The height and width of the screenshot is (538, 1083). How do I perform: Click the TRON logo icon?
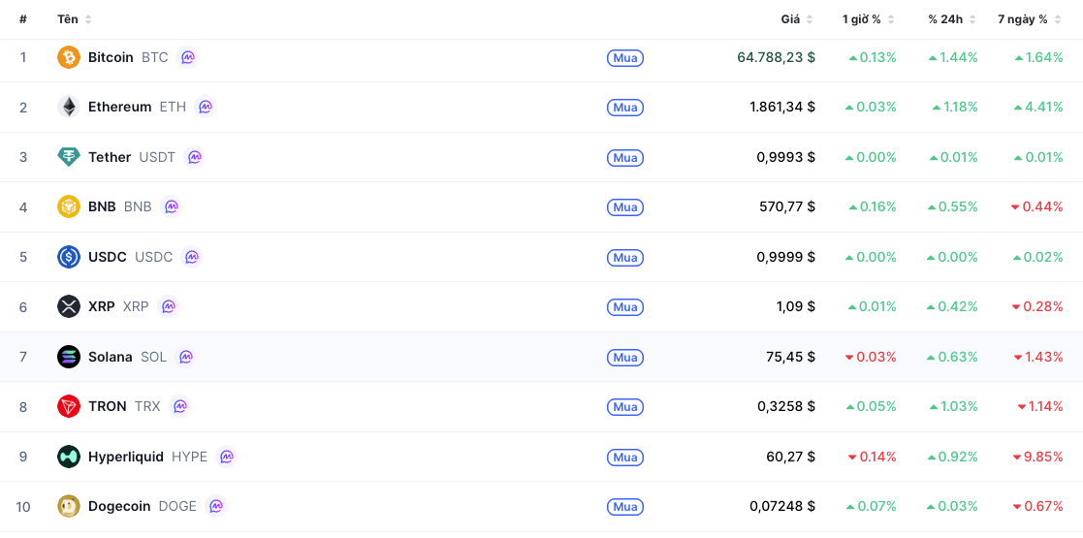point(69,407)
